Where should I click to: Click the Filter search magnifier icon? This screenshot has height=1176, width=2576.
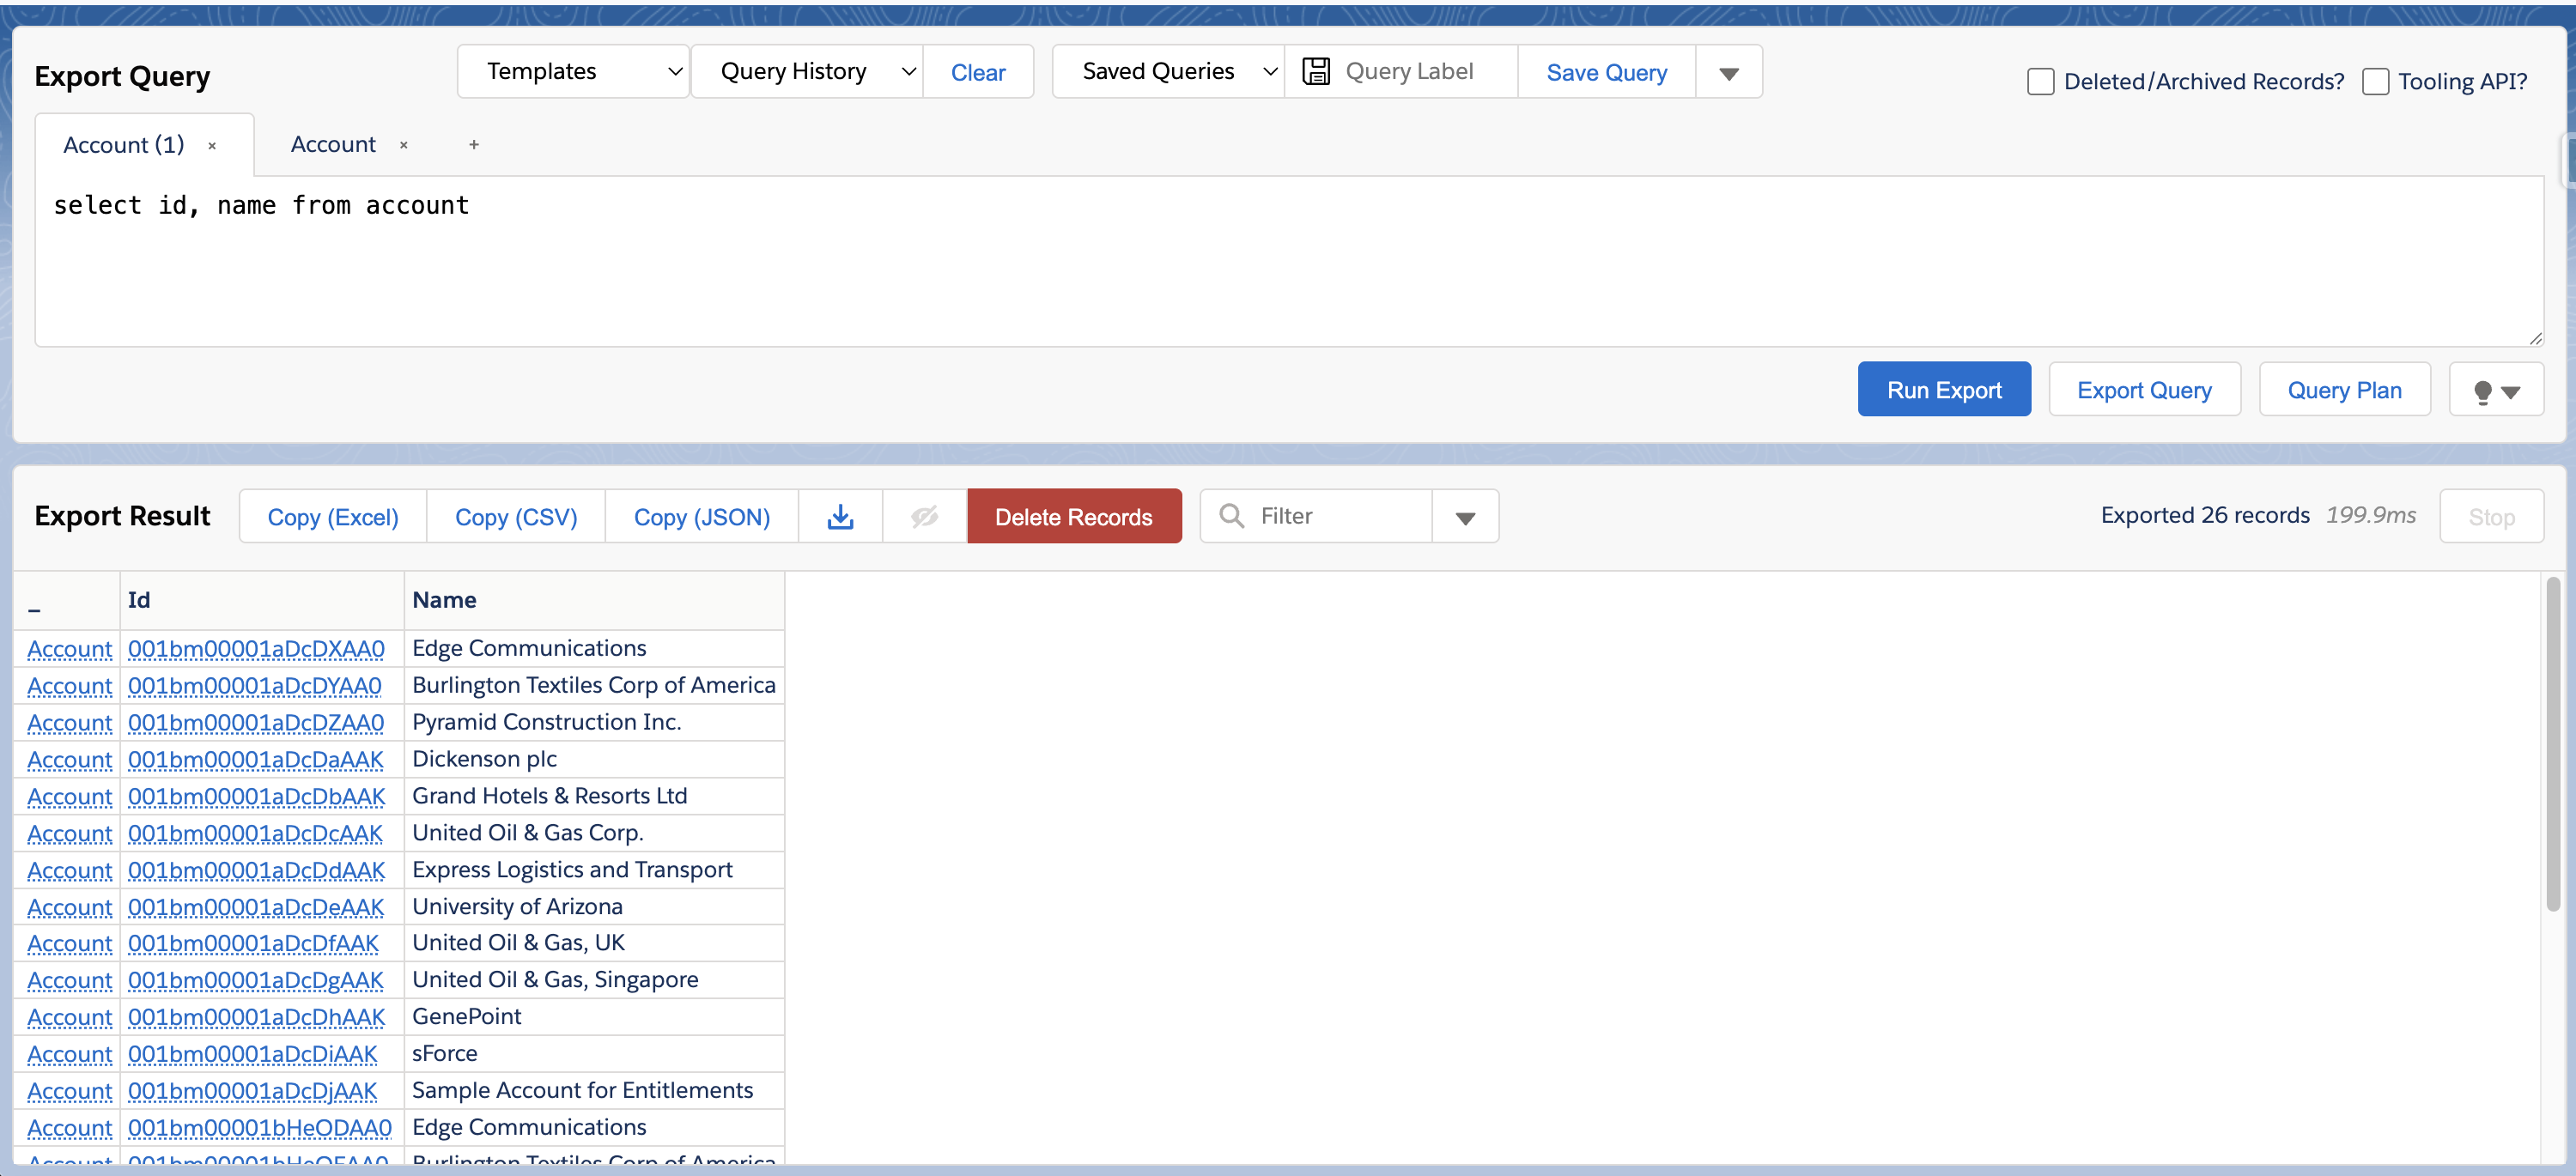click(1232, 516)
